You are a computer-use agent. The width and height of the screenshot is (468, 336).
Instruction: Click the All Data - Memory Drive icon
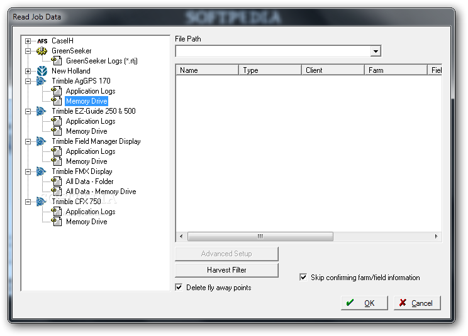click(x=57, y=191)
